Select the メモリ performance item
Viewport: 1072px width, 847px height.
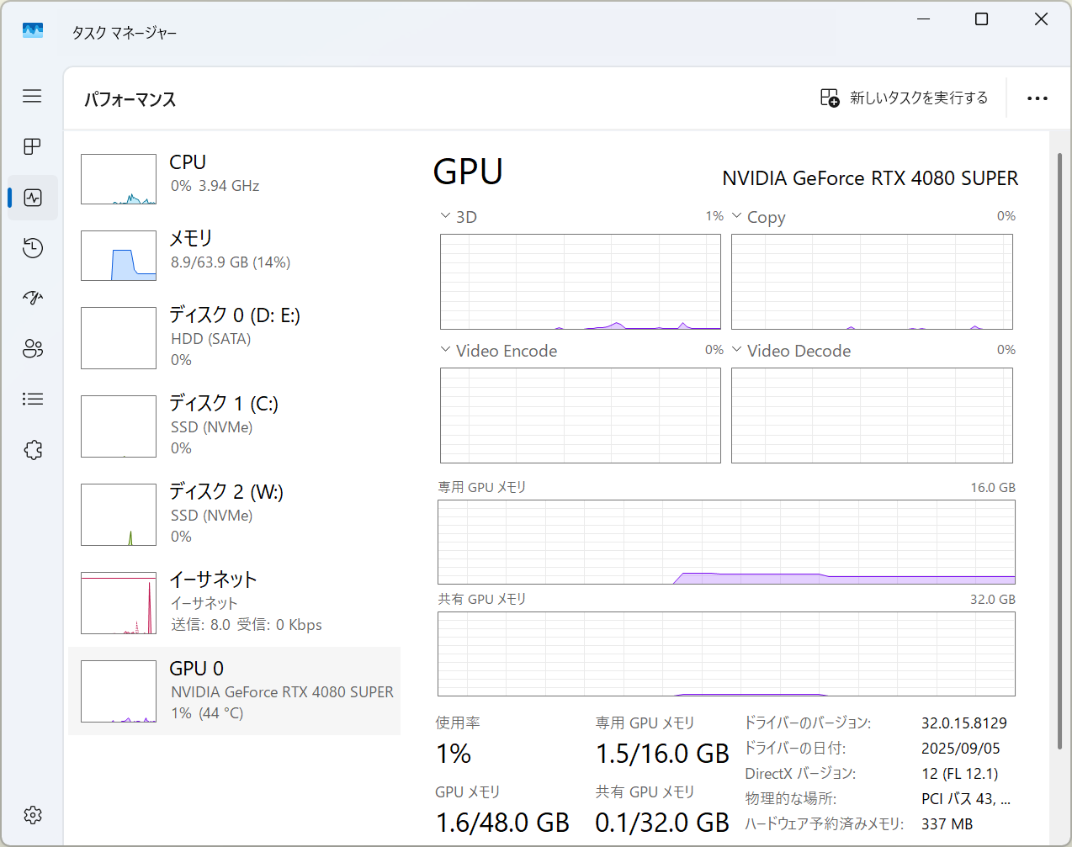[x=234, y=255]
